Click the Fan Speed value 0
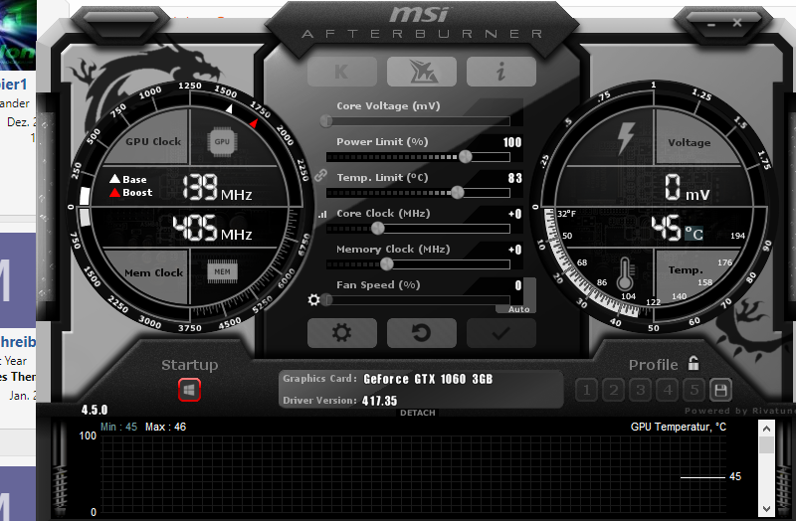 coord(517,285)
